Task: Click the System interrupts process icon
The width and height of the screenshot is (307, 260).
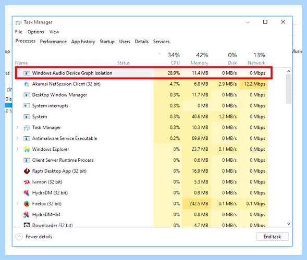Action: pos(27,106)
